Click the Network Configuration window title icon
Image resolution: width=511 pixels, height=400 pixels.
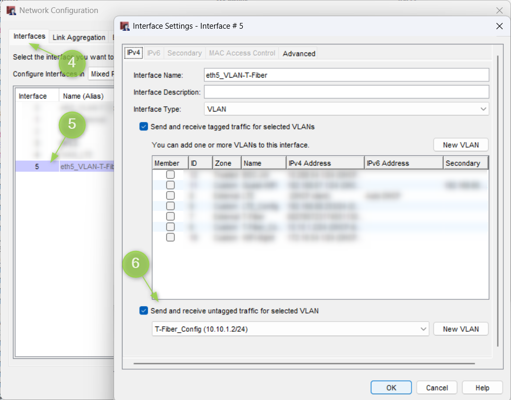[11, 10]
